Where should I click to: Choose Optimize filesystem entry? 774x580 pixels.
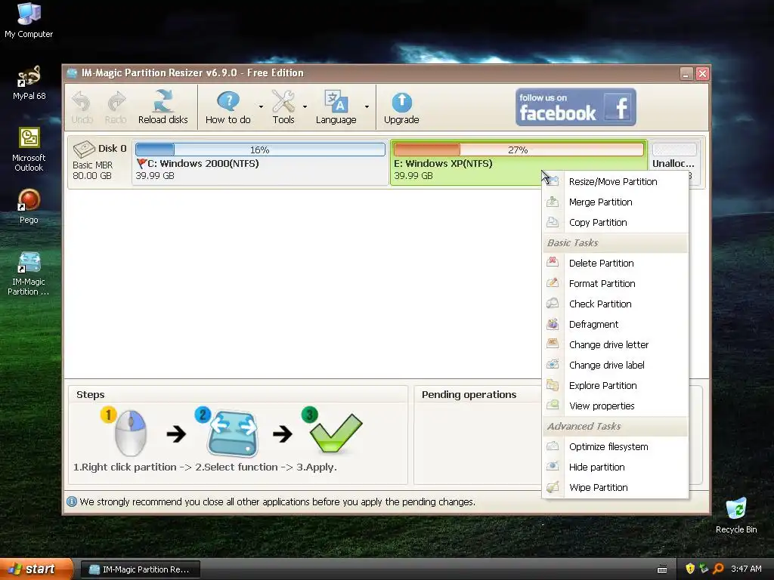click(x=615, y=447)
